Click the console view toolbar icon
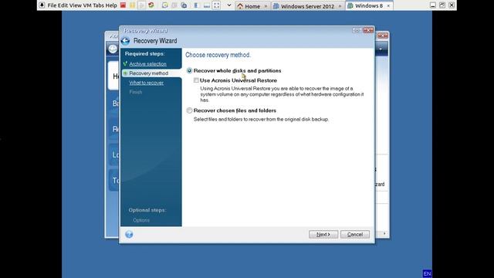 207,5
